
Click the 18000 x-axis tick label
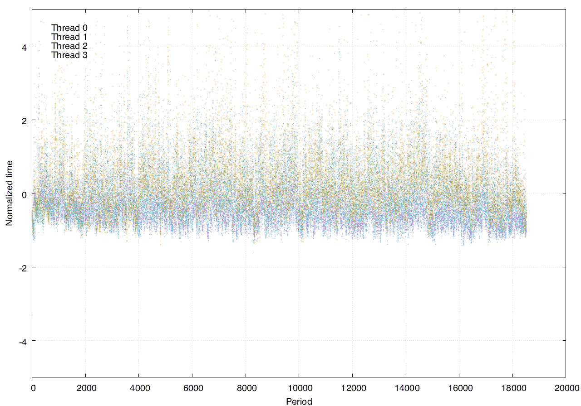tap(512, 387)
